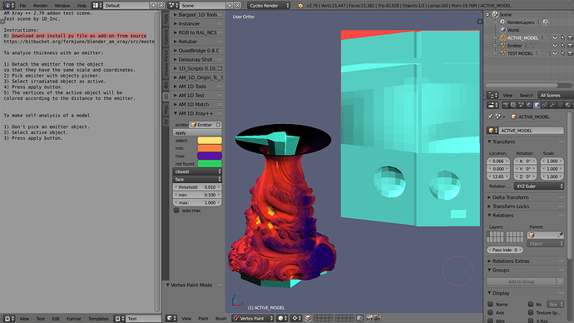Open the Paint menu in 3D view header
Viewport: 574px width, 323px height.
point(203,318)
